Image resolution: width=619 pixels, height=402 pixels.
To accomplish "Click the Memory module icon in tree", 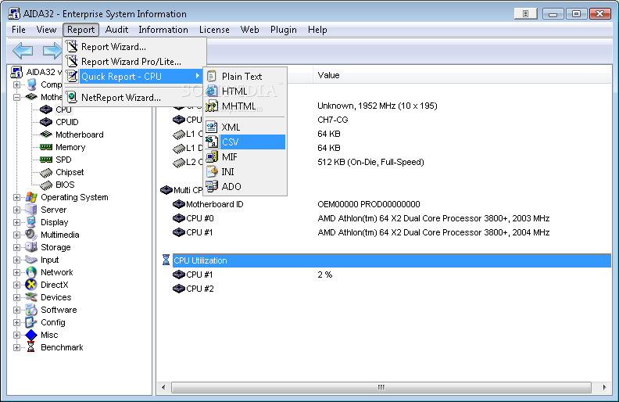I will pyautogui.click(x=46, y=147).
